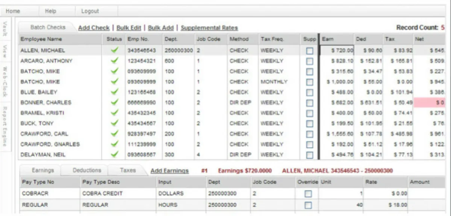
Task: Click DIR DEP method for DELAYMAN, NEIL
Action: pyautogui.click(x=241, y=154)
